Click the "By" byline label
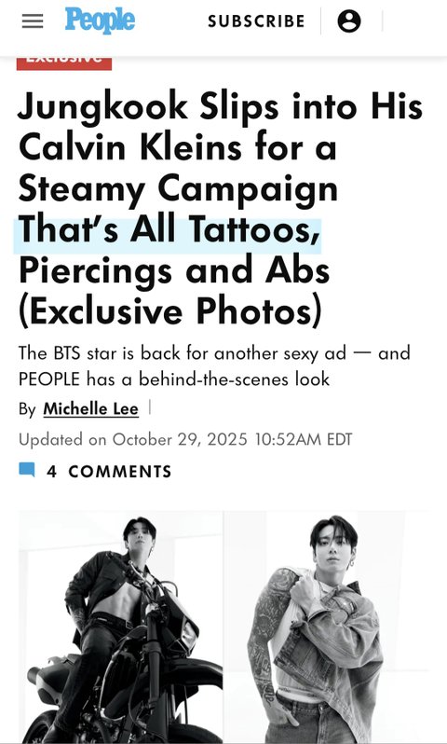The image size is (447, 744). [x=27, y=409]
